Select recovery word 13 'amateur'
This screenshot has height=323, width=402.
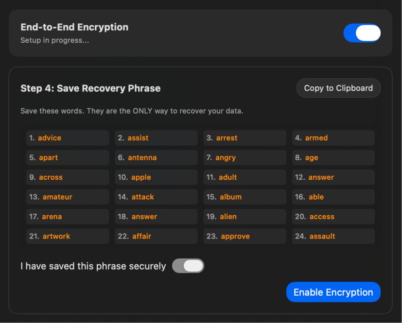point(67,197)
